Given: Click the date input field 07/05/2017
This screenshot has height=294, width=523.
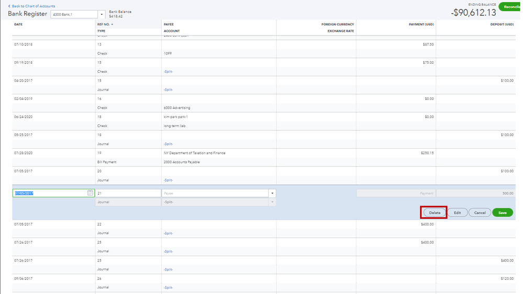Looking at the screenshot, I should [x=53, y=193].
